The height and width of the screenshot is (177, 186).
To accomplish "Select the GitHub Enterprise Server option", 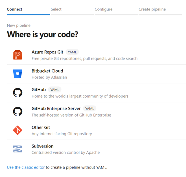I will [56, 109].
